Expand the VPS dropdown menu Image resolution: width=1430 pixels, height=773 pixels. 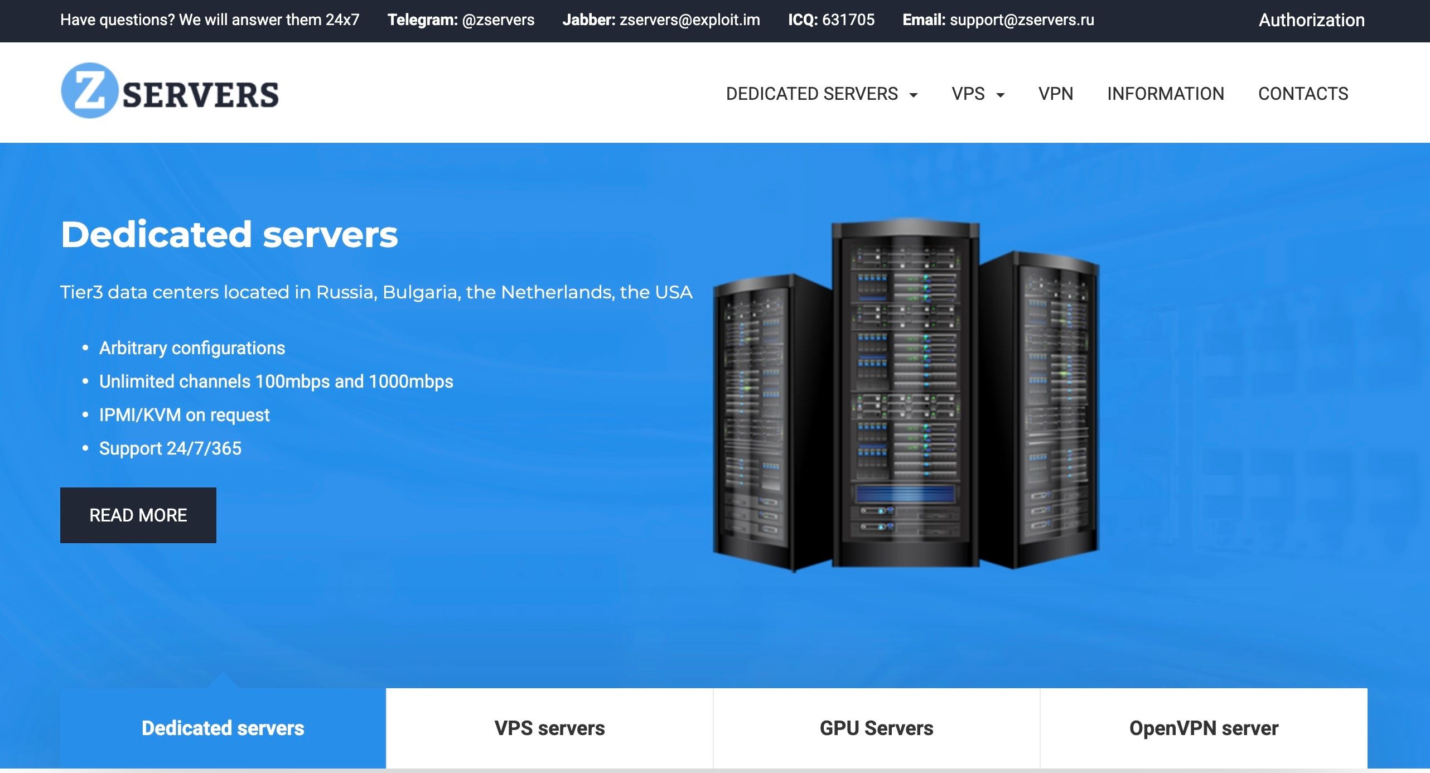click(978, 94)
